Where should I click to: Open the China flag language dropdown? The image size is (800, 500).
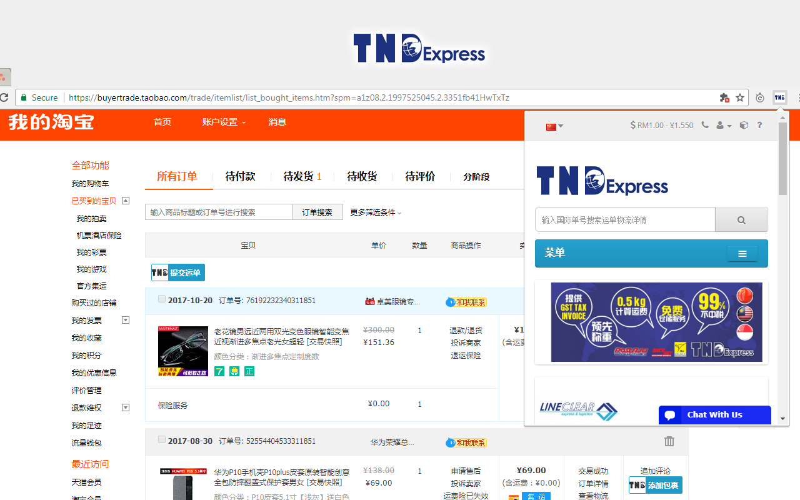tap(554, 126)
